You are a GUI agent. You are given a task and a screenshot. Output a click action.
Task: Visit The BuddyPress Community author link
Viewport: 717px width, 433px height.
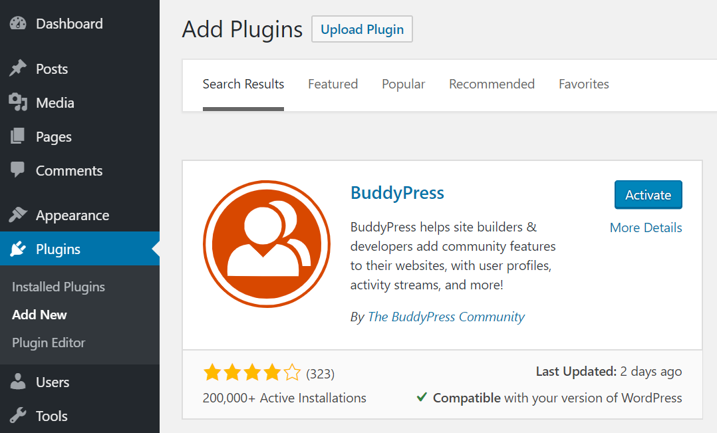pyautogui.click(x=446, y=317)
